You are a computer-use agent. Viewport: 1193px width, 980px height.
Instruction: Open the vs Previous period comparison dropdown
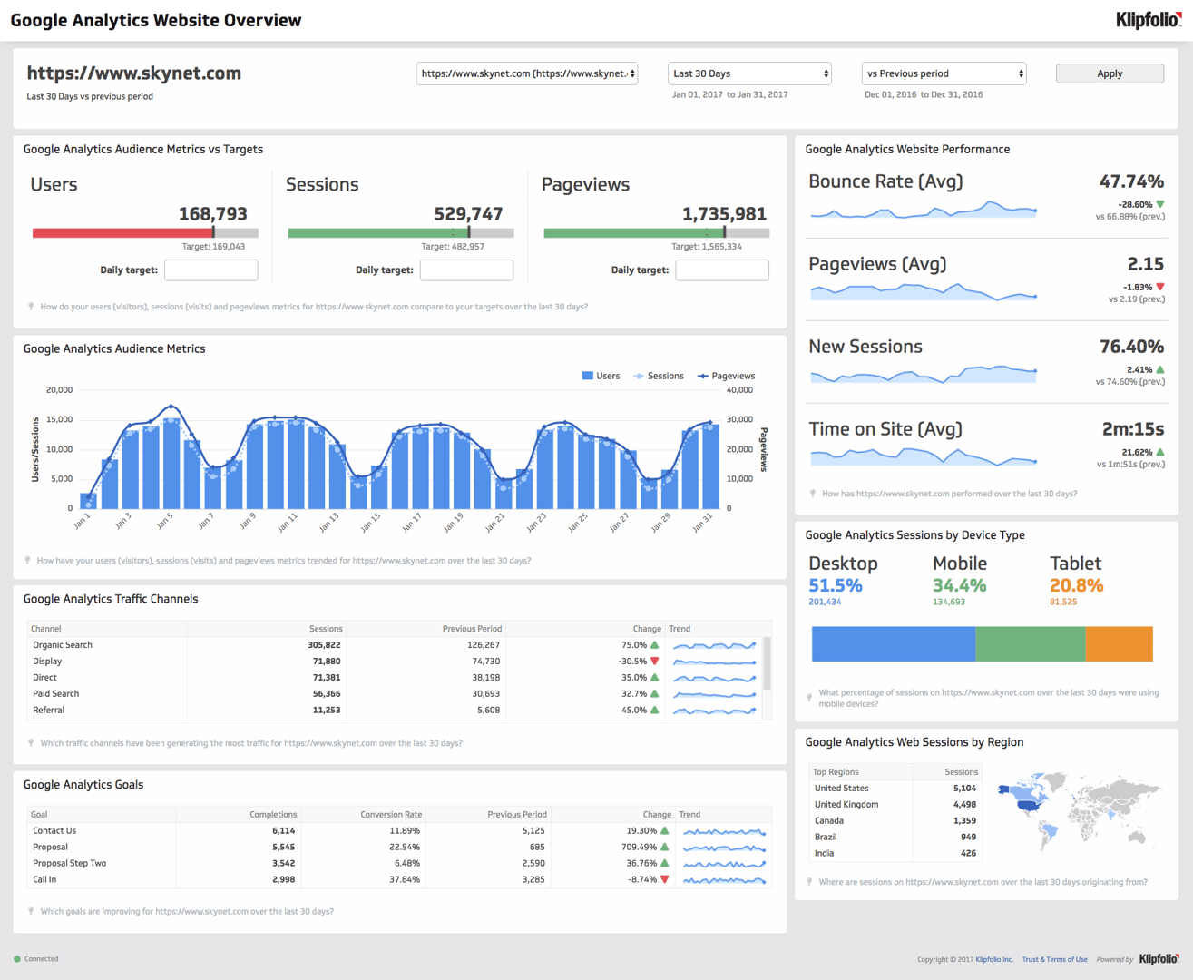943,73
